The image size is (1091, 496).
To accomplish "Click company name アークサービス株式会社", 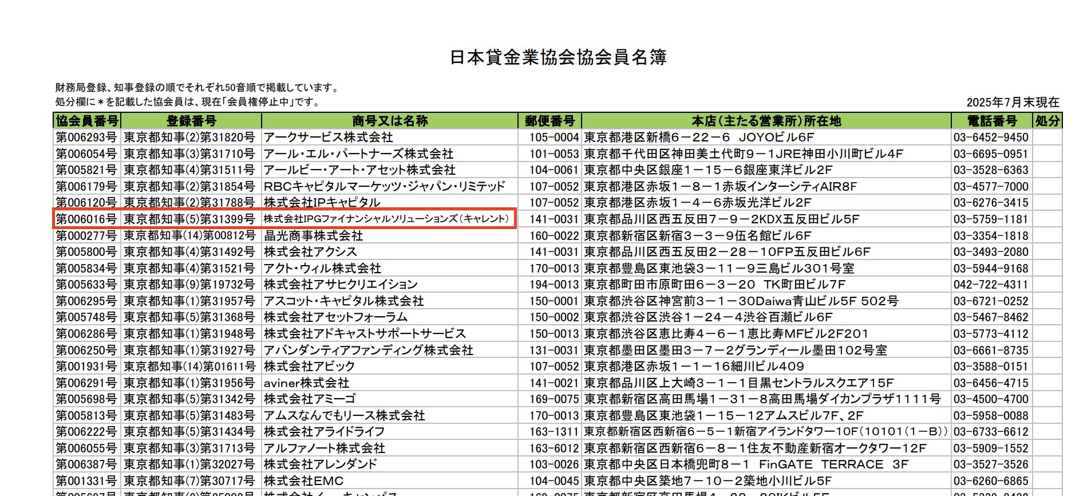I will tap(328, 137).
